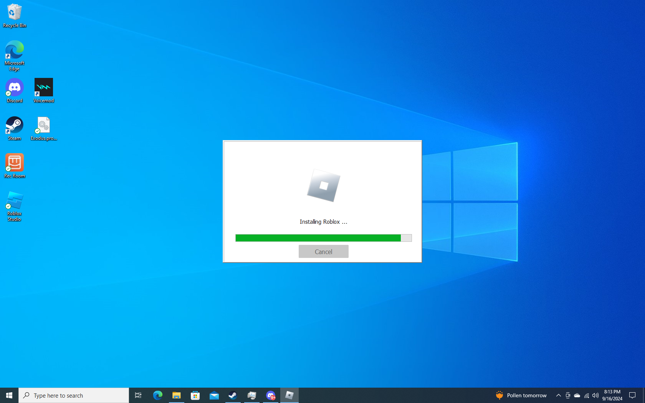The height and width of the screenshot is (403, 645).
Task: Select the Microsoft Edge desktop shortcut
Action: (15, 56)
